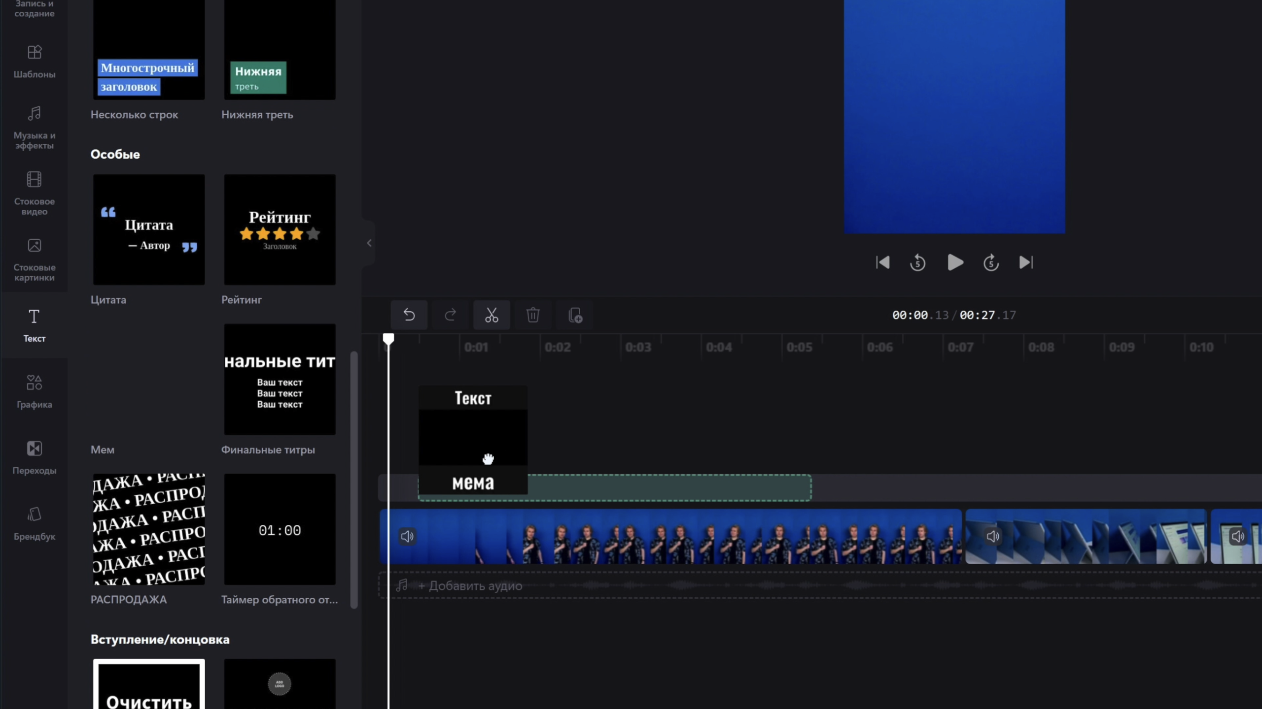Click the blue video preview

tap(954, 116)
